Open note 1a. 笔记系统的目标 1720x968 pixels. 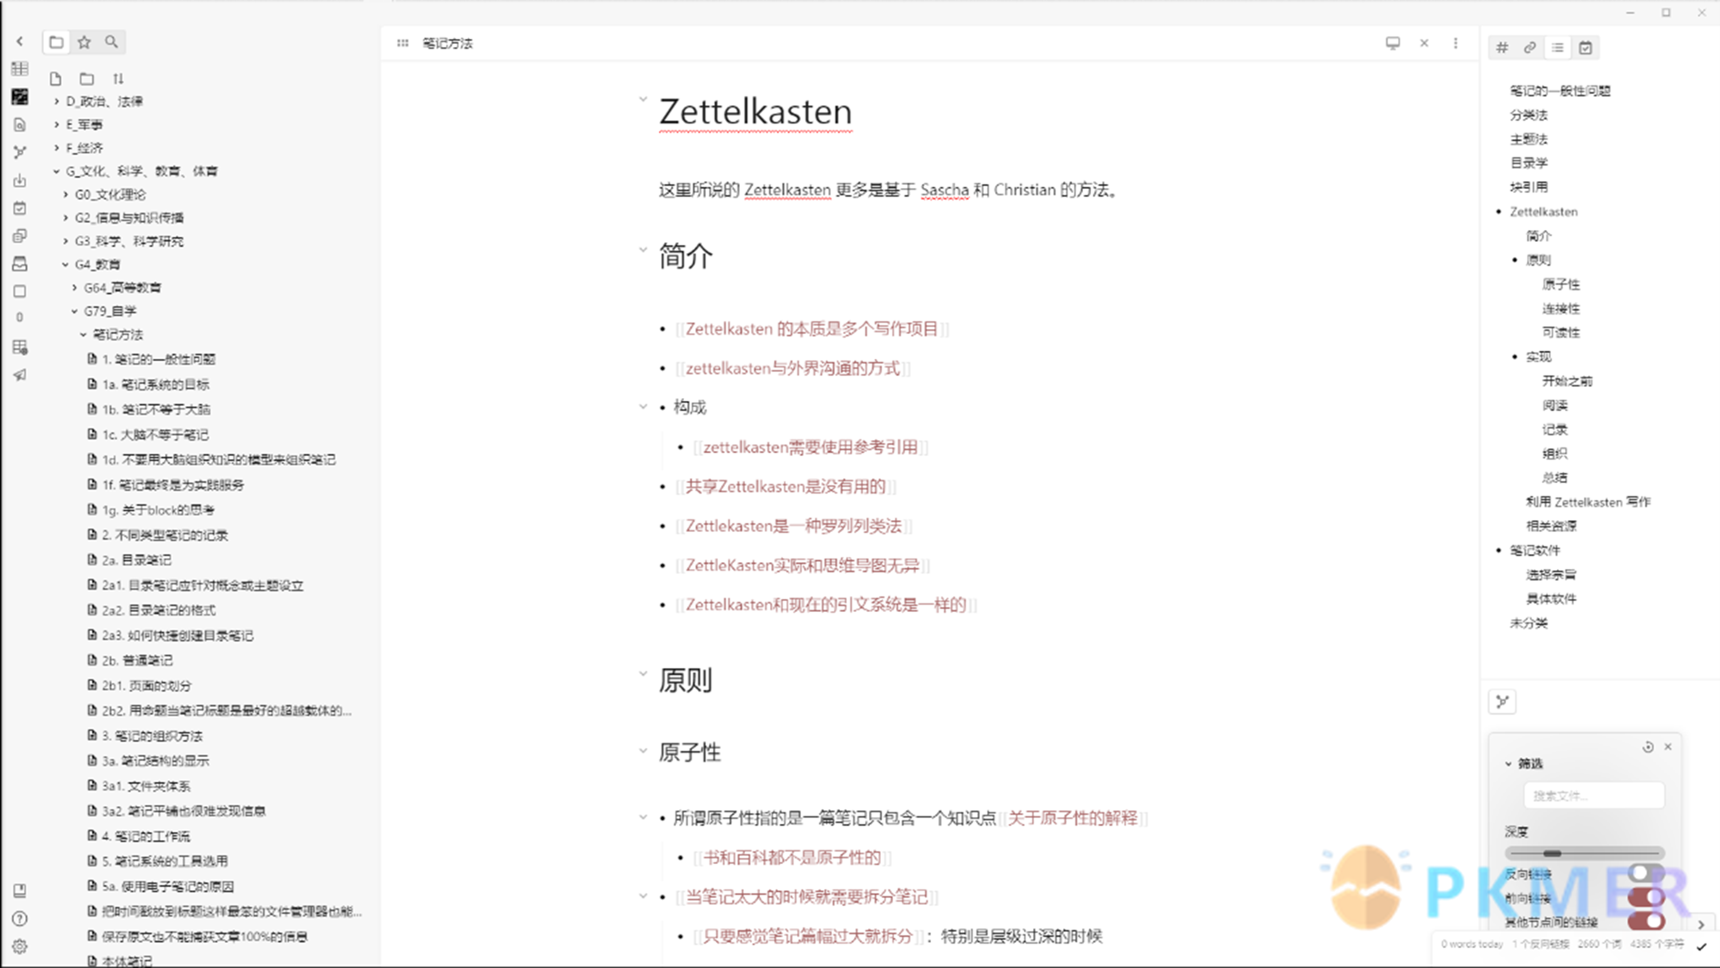[x=155, y=384]
